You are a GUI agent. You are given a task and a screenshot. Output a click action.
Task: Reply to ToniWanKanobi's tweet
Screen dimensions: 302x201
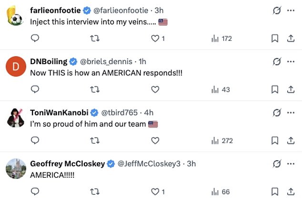point(34,140)
